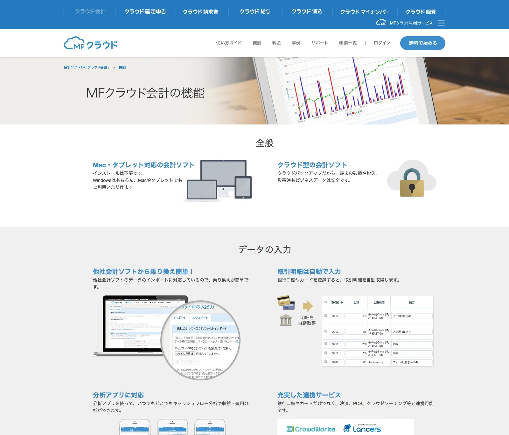Click the yellow arrow 明細を自動取得 icon

(x=307, y=306)
